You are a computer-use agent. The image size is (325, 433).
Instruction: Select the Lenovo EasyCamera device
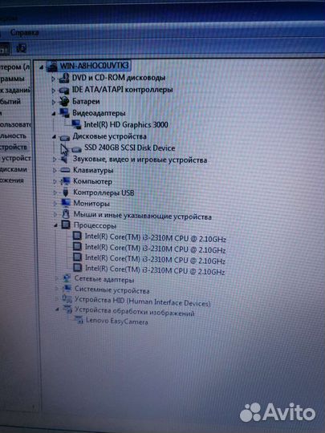click(117, 321)
